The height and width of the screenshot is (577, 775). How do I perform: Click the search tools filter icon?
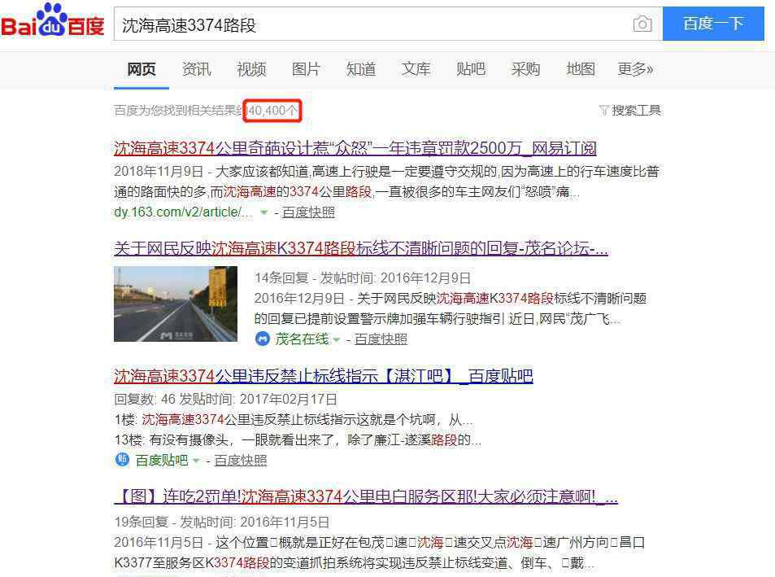[x=603, y=110]
